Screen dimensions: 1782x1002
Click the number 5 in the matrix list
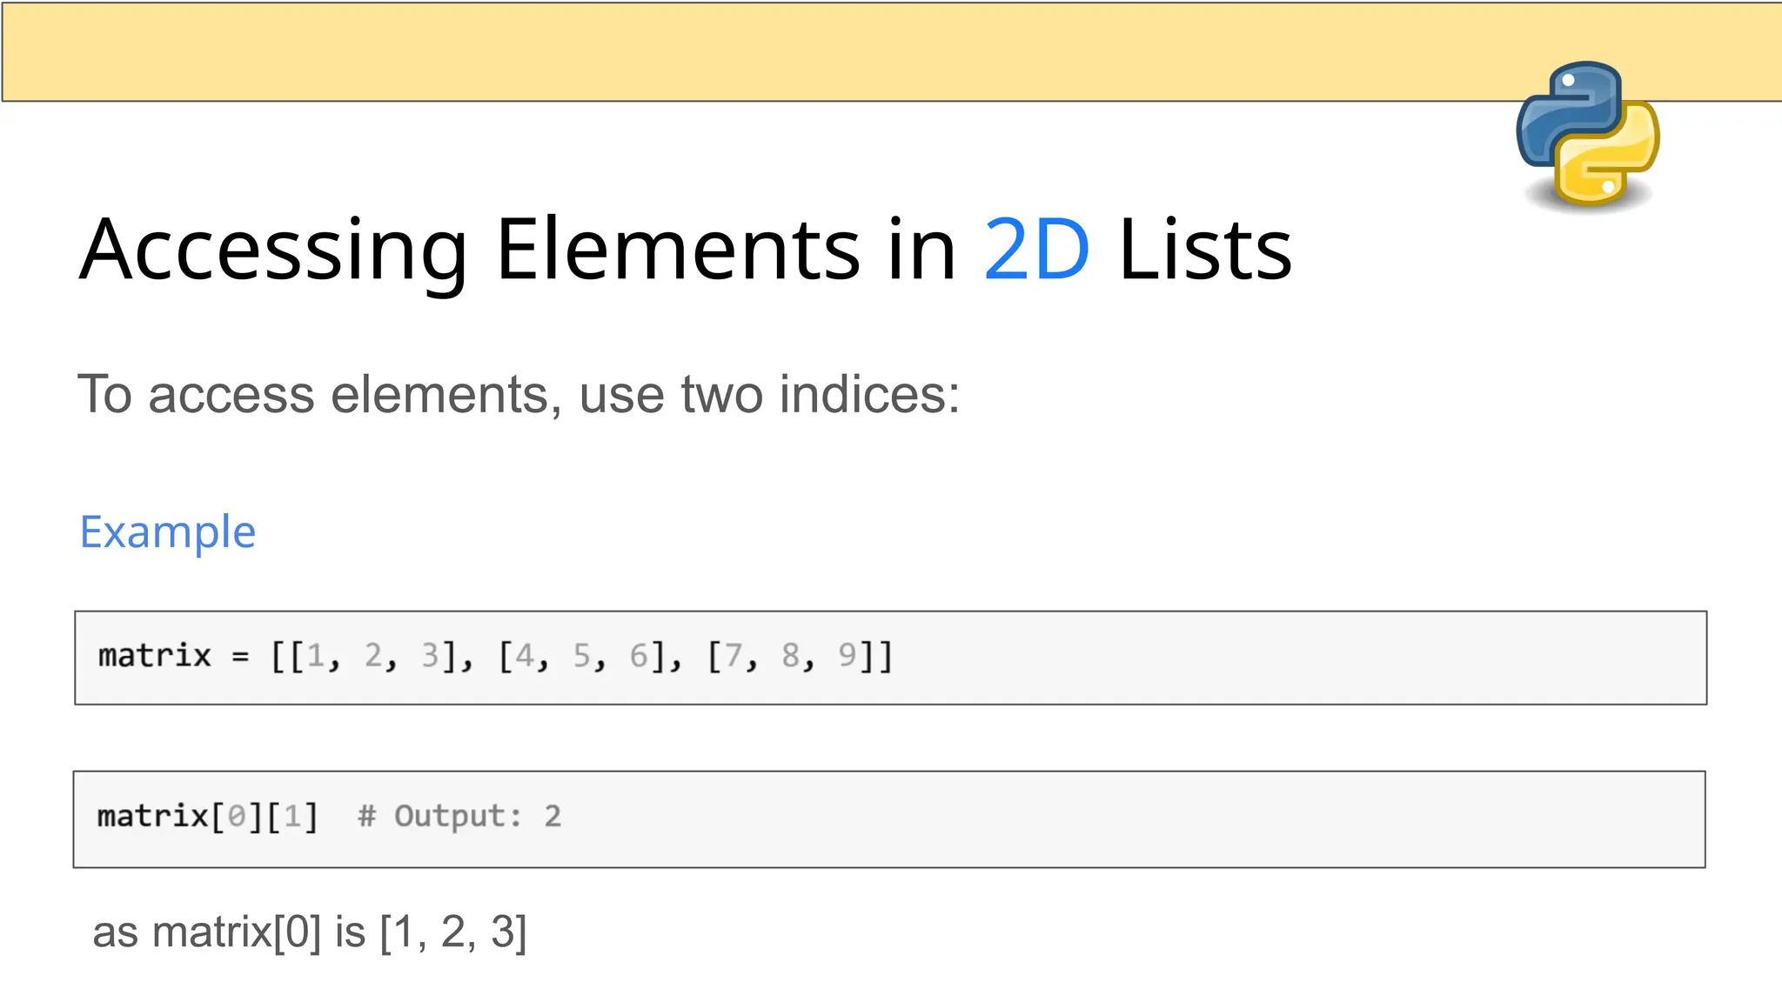581,656
